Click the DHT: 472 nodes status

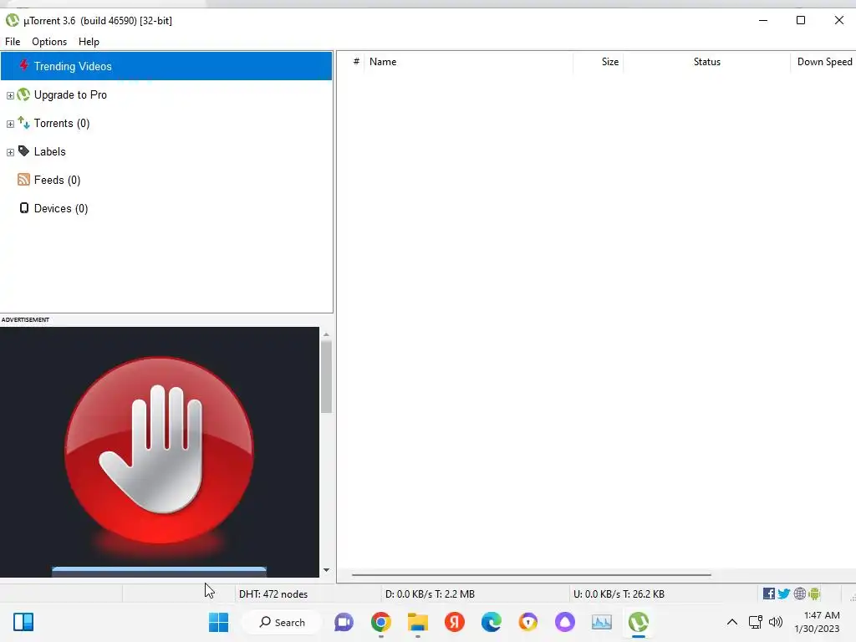coord(273,594)
